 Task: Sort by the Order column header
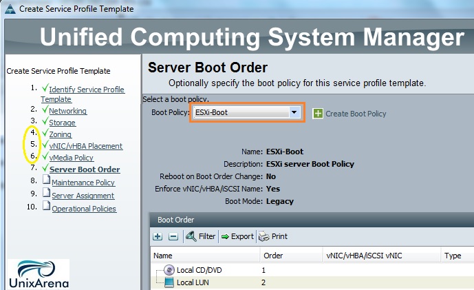pyautogui.click(x=292, y=256)
